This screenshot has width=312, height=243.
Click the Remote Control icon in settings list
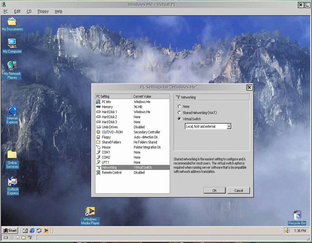[98, 172]
